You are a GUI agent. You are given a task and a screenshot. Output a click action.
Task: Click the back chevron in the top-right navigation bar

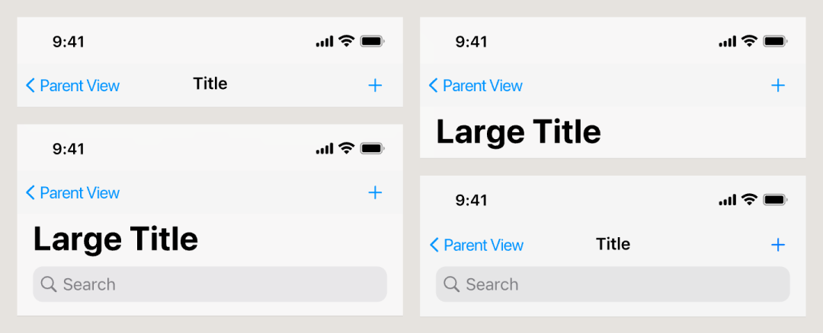pyautogui.click(x=434, y=85)
